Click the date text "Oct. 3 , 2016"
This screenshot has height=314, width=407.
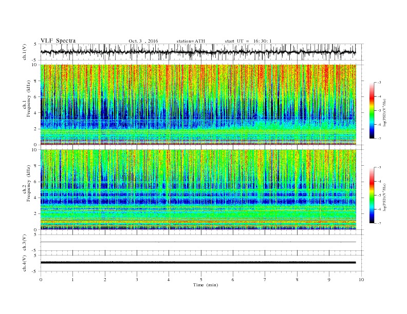coord(143,41)
